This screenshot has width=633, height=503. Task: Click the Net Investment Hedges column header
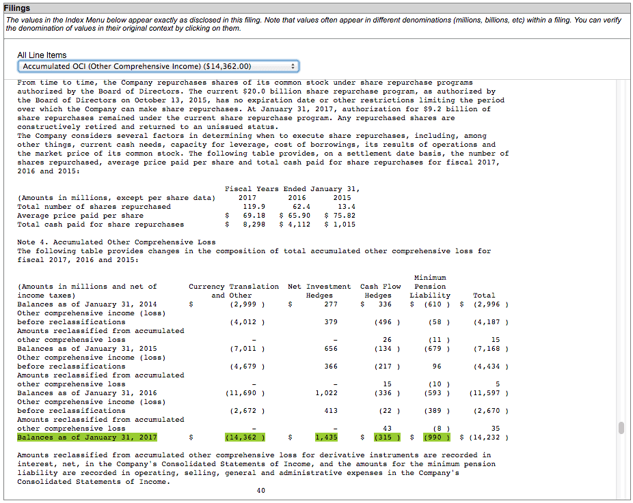319,291
